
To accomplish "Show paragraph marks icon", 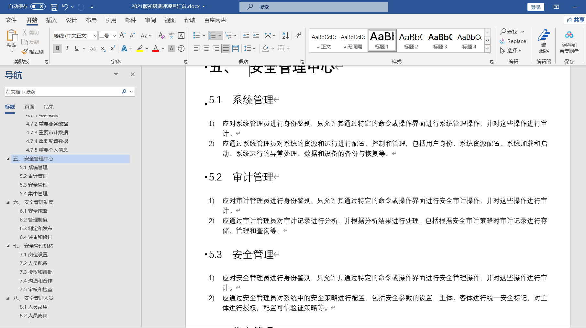I will point(298,36).
